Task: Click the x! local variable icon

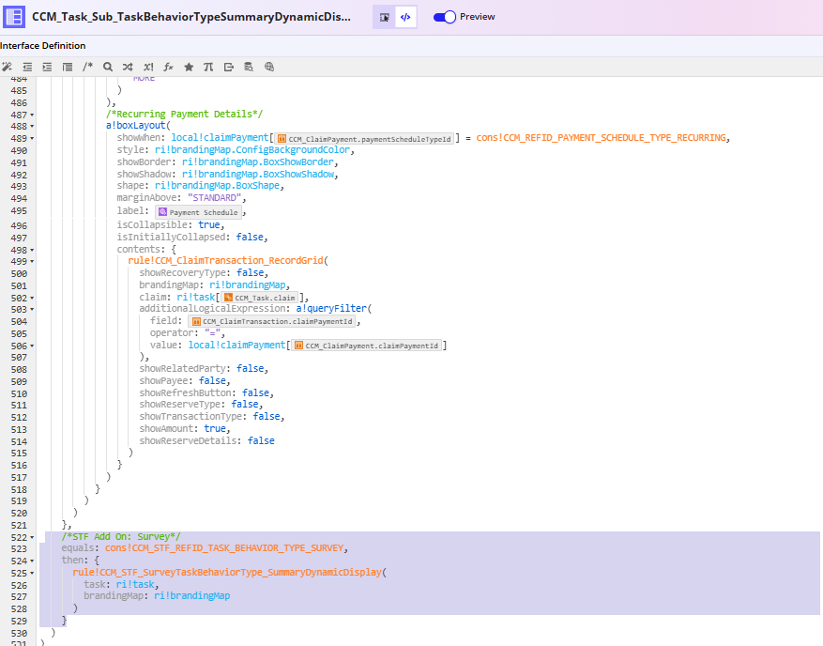Action: pyautogui.click(x=148, y=67)
